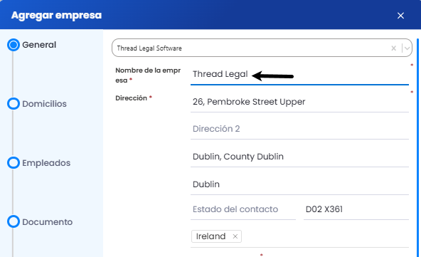The image size is (421, 257).
Task: Select the Empleados step circle
Action: tap(14, 162)
